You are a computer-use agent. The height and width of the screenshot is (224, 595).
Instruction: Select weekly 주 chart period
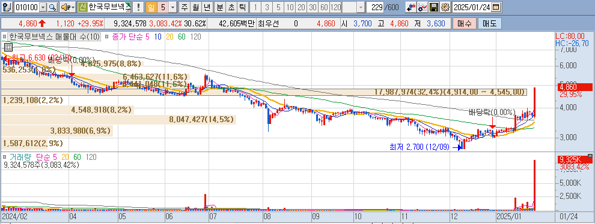tap(185, 7)
